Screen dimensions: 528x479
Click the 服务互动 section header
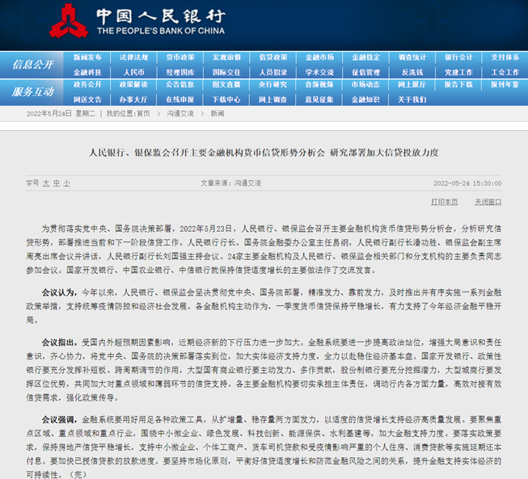coord(32,91)
